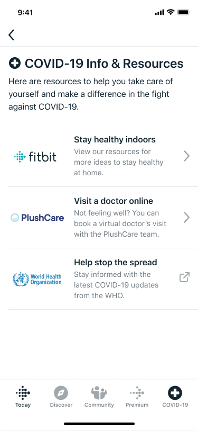Image resolution: width=198 pixels, height=431 pixels.
Task: Open the Premium tab icon
Action: pyautogui.click(x=137, y=393)
